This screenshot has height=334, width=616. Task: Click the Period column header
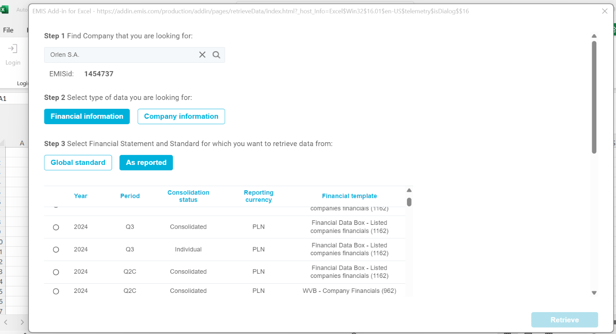click(130, 196)
